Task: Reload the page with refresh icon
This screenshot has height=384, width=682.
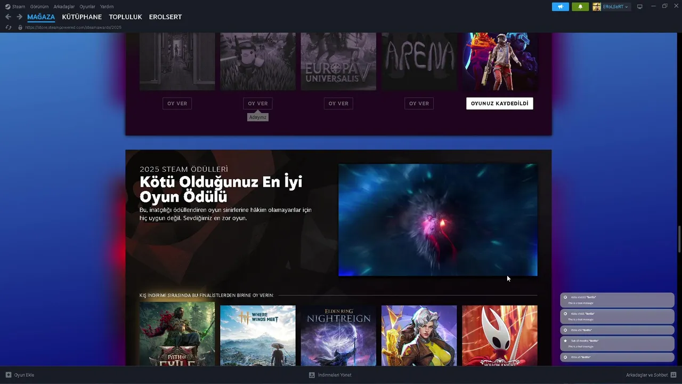Action: (x=8, y=27)
